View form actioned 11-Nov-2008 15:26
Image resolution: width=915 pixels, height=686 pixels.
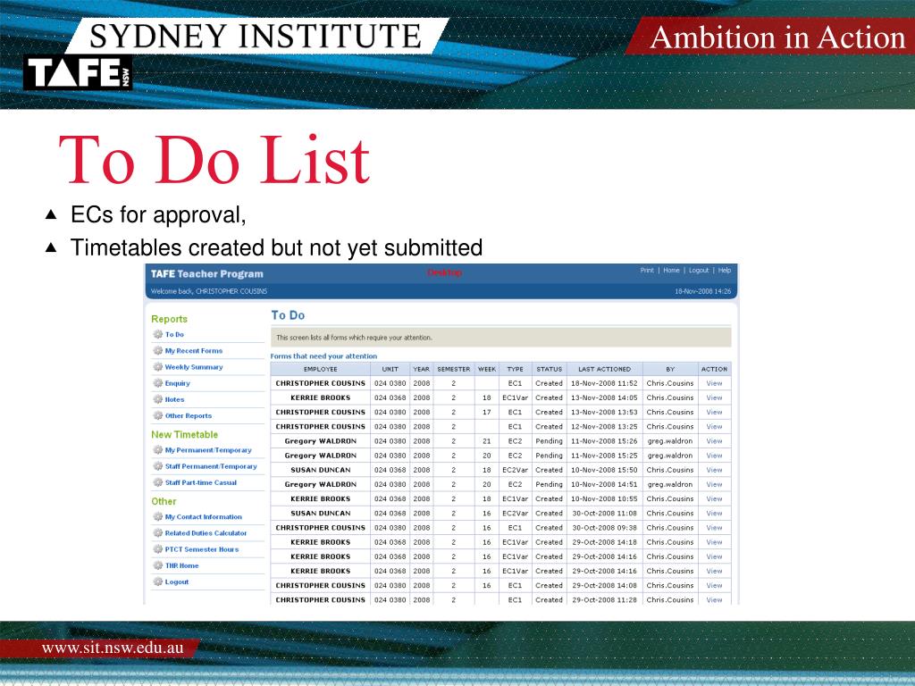click(714, 441)
